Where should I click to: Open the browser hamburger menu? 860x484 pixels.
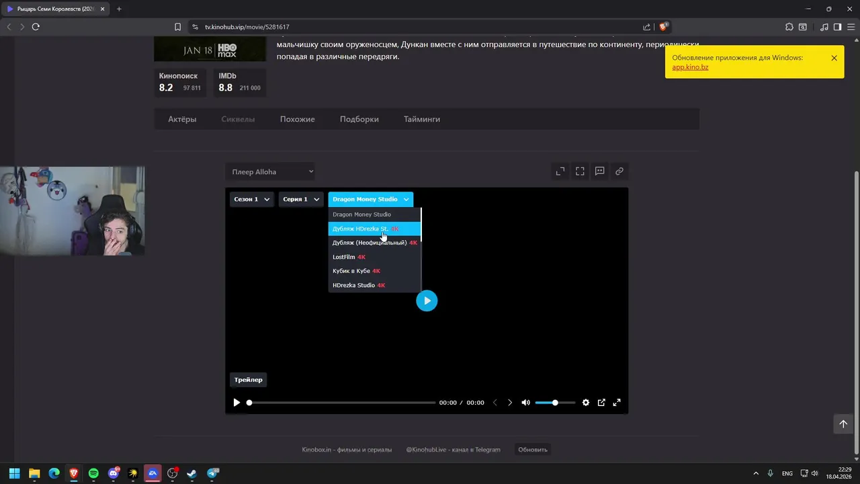click(851, 27)
